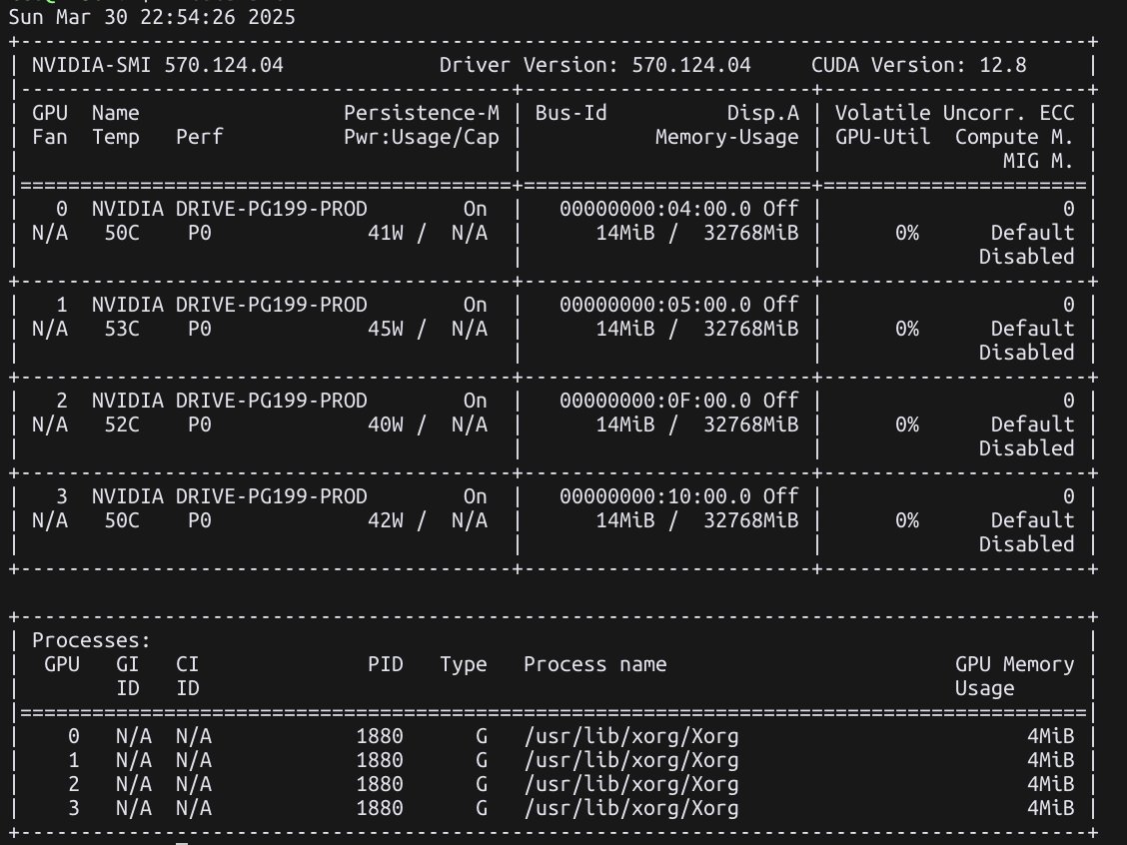Click the '53C' temperature value
The image size is (1127, 845).
coord(122,329)
